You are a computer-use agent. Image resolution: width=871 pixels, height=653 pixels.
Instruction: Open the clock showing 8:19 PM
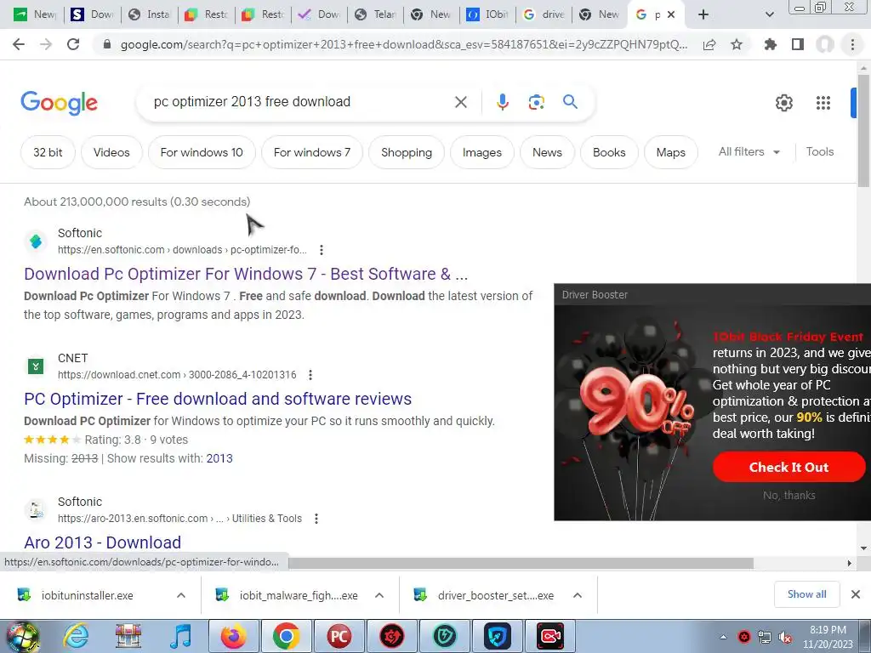tap(828, 637)
